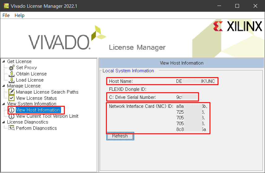Collapse the Manage License tree node
265x173 pixels.
tap(3, 86)
